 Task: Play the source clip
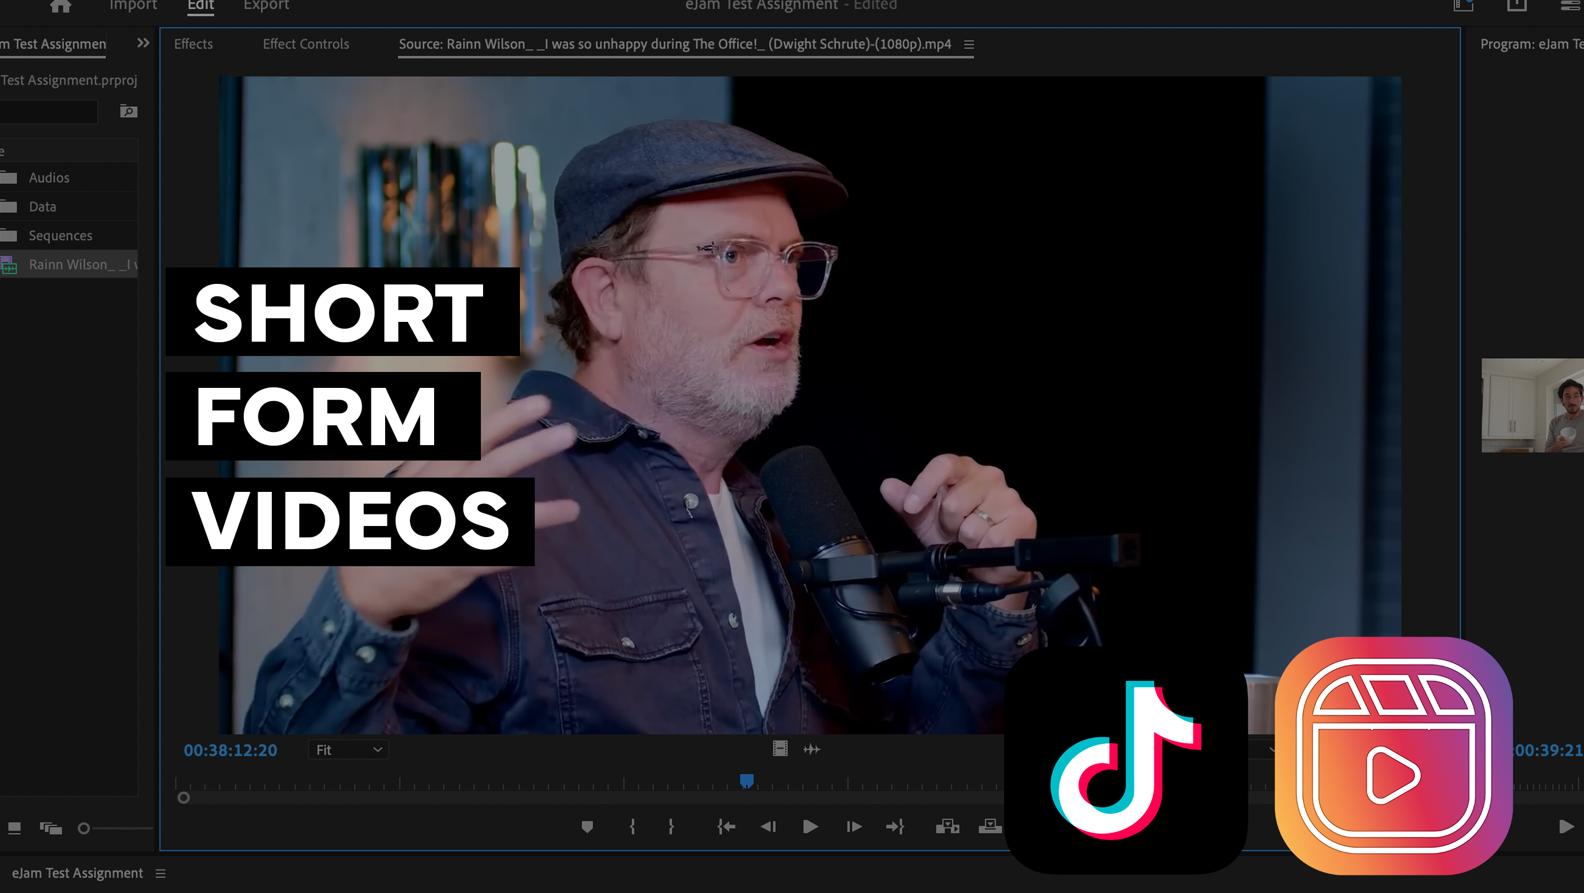(x=810, y=826)
